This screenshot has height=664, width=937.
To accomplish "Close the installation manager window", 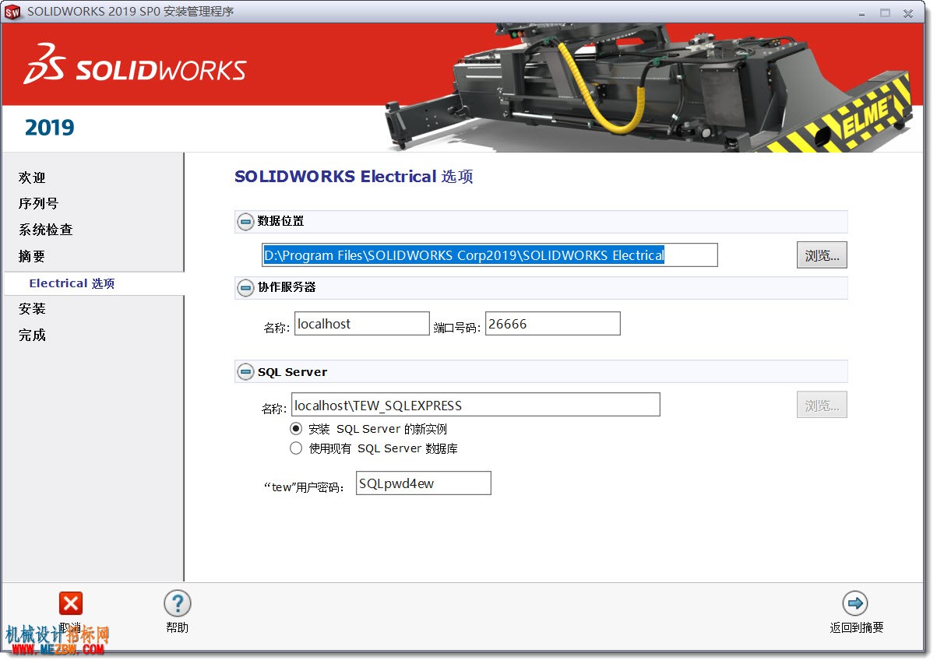I will (908, 13).
